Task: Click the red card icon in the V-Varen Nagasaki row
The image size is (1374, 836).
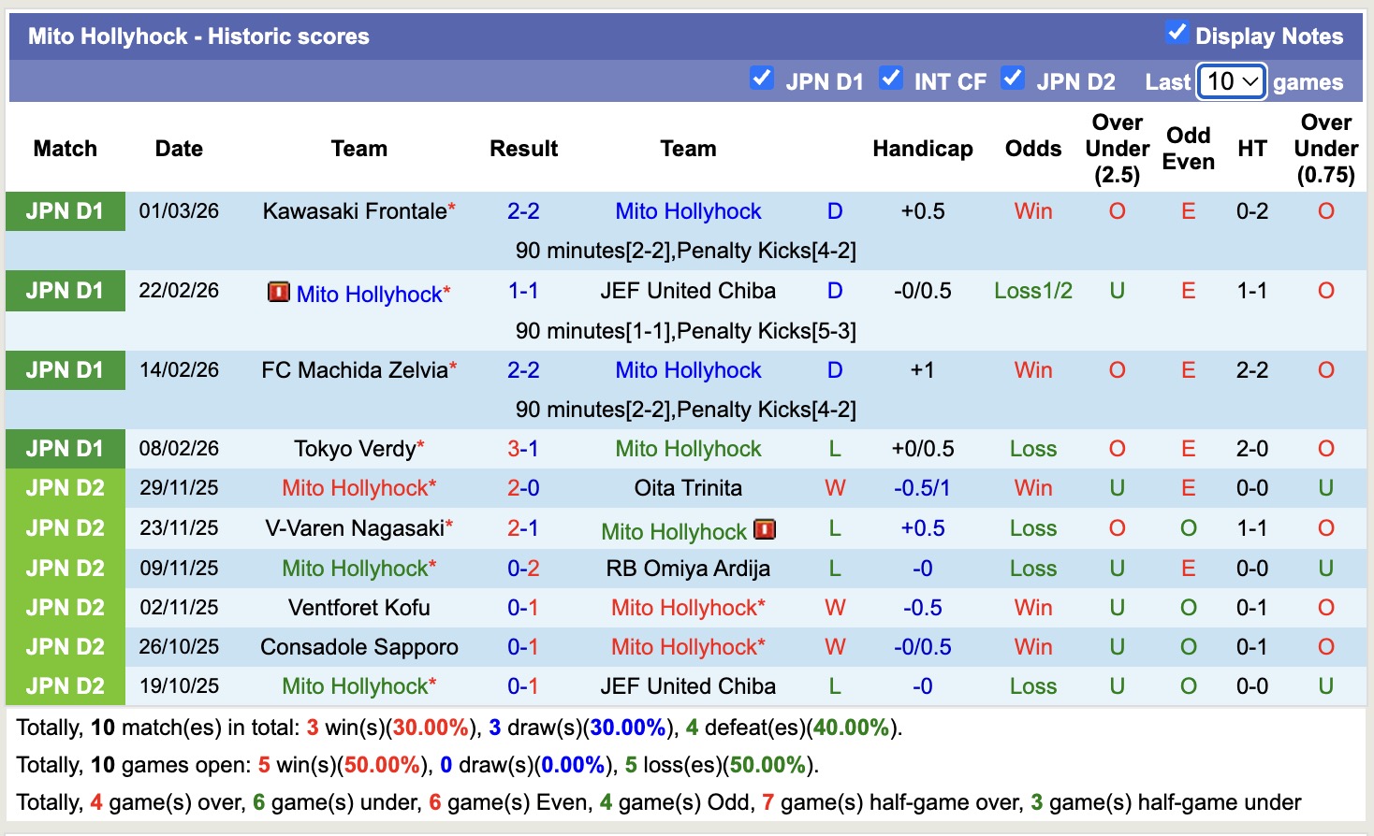Action: pos(766,529)
